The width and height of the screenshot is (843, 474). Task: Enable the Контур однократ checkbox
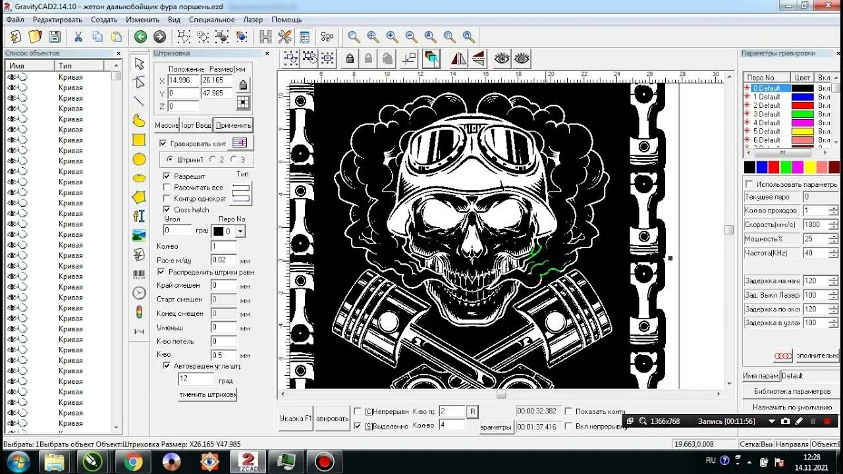pyautogui.click(x=167, y=198)
